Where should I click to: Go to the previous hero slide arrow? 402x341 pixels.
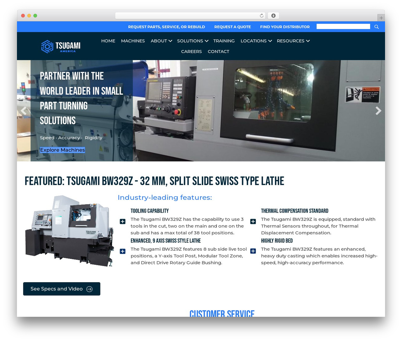(x=24, y=111)
